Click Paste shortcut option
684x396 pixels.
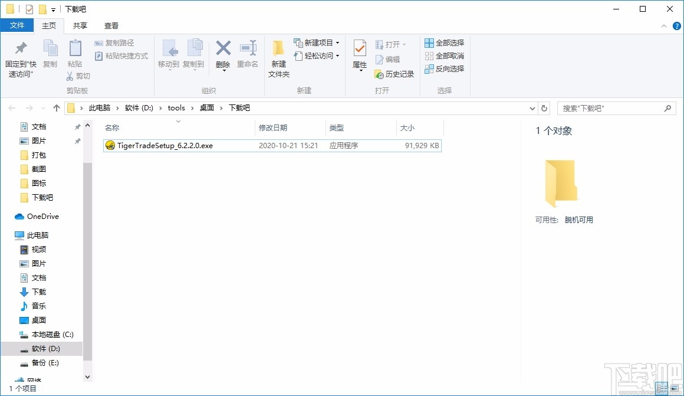[x=121, y=56]
